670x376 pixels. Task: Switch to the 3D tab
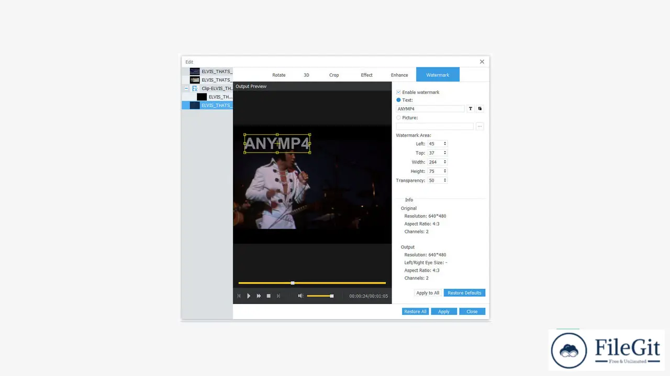tap(306, 75)
